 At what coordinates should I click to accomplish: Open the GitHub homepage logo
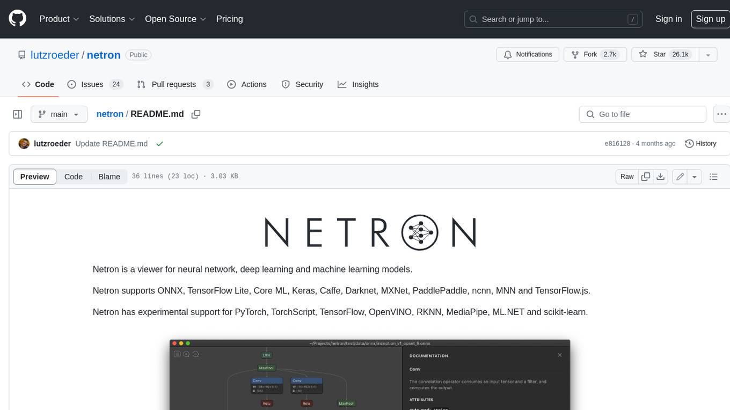(x=17, y=19)
